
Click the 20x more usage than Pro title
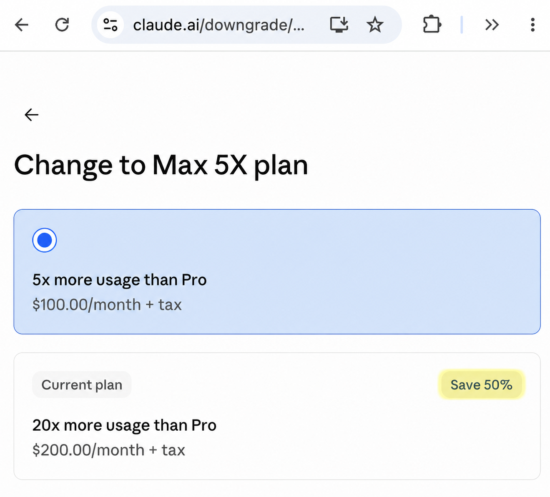point(124,426)
